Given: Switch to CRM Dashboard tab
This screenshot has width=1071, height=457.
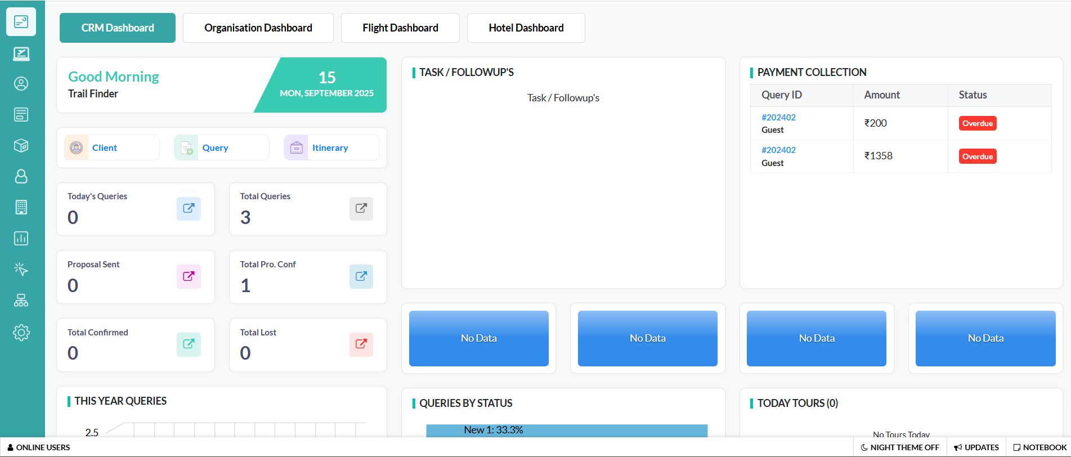Looking at the screenshot, I should click(x=118, y=28).
